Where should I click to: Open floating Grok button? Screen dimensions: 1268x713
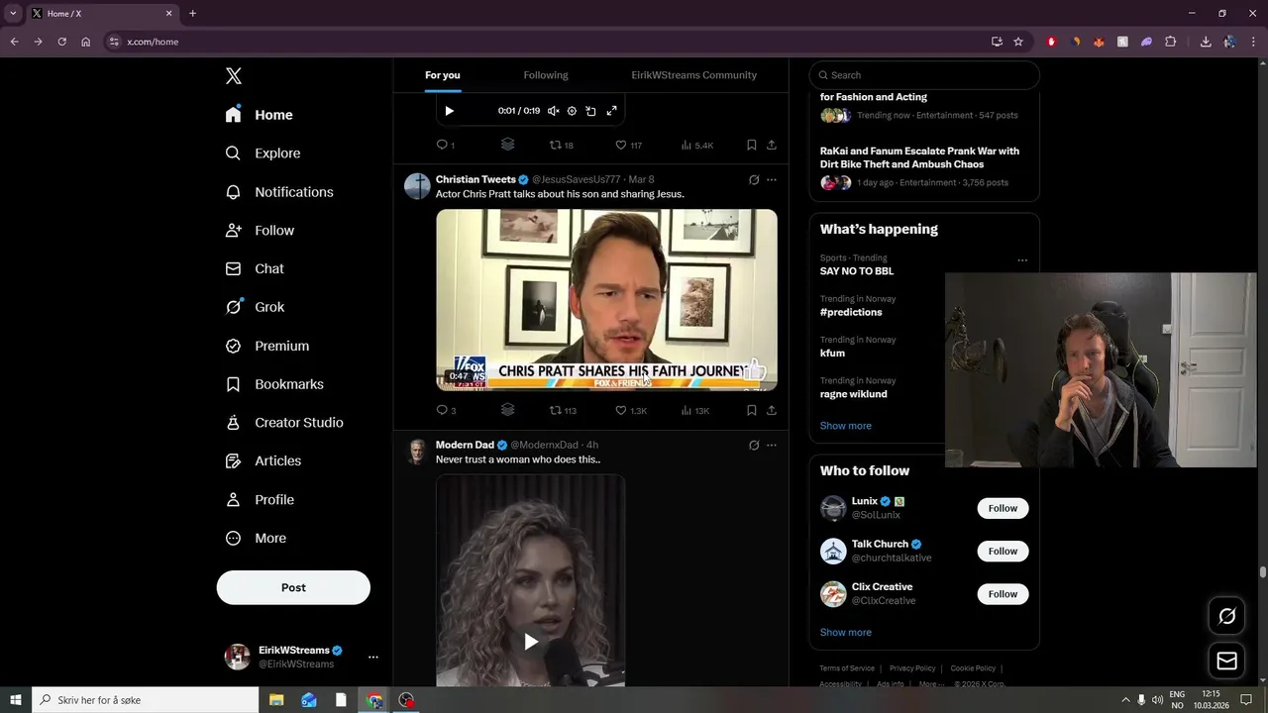[1226, 617]
